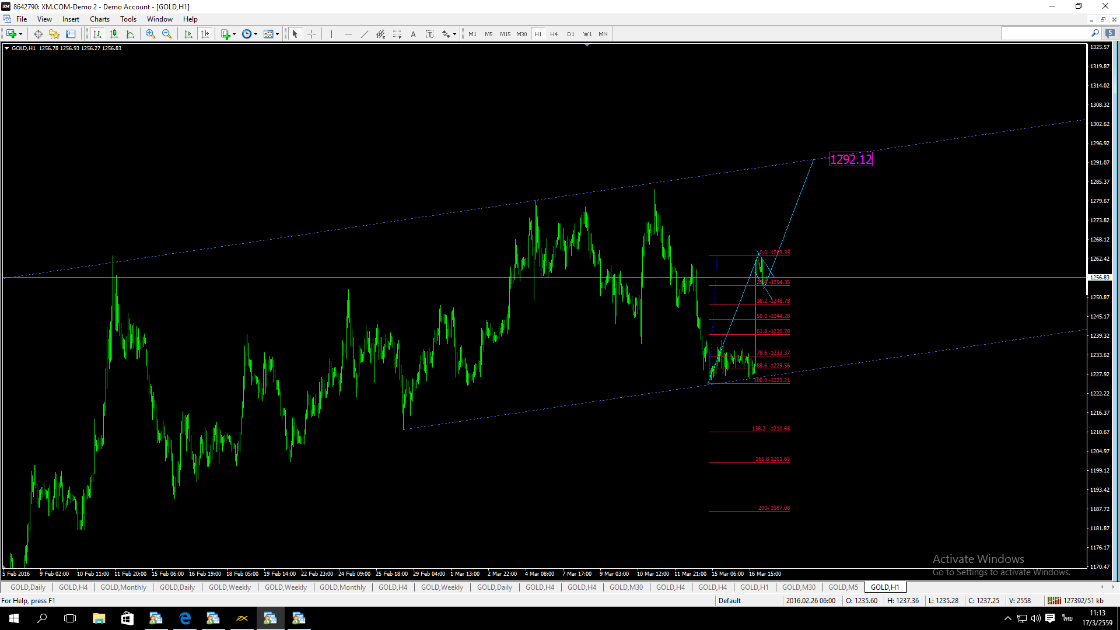This screenshot has height=630, width=1120.
Task: Expand the templates dropdown arrow
Action: 277,34
